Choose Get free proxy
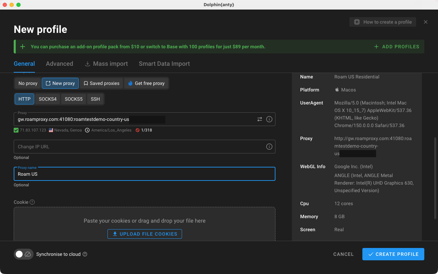 [x=146, y=83]
